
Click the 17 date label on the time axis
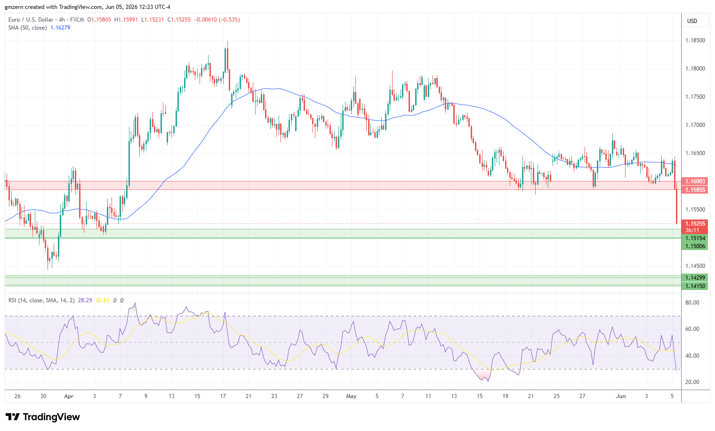coord(223,396)
